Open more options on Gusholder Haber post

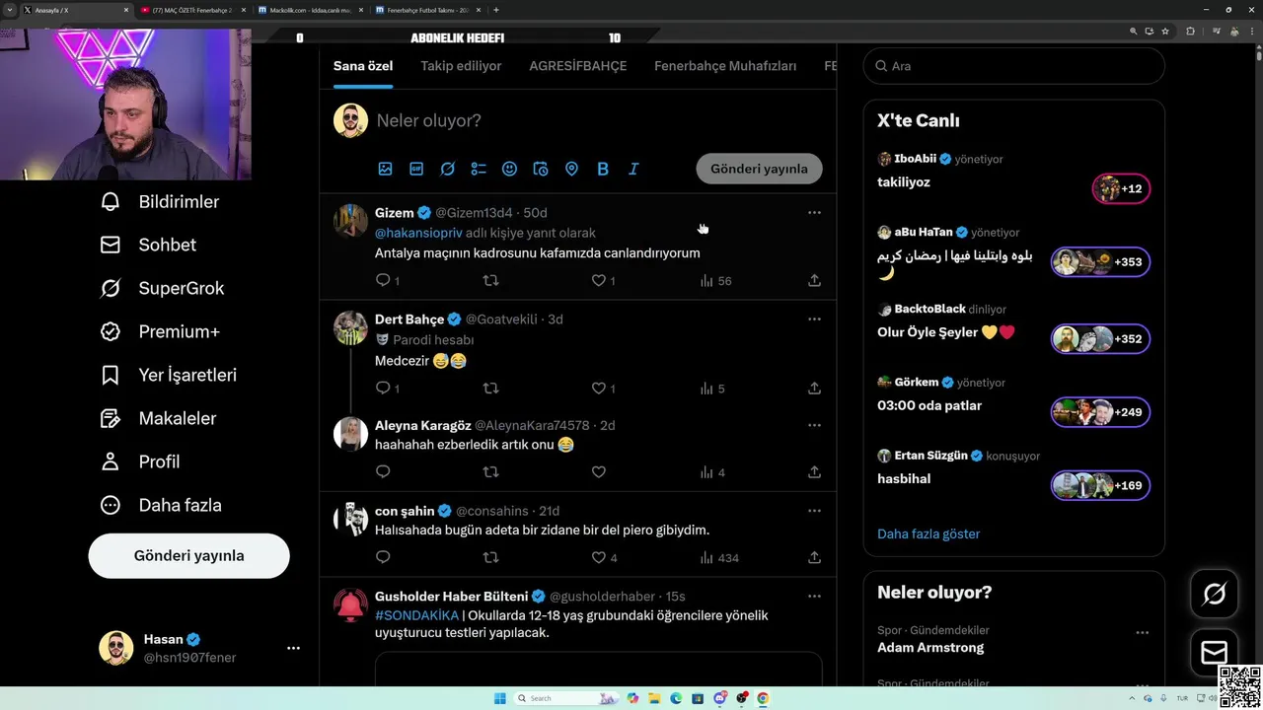click(814, 596)
